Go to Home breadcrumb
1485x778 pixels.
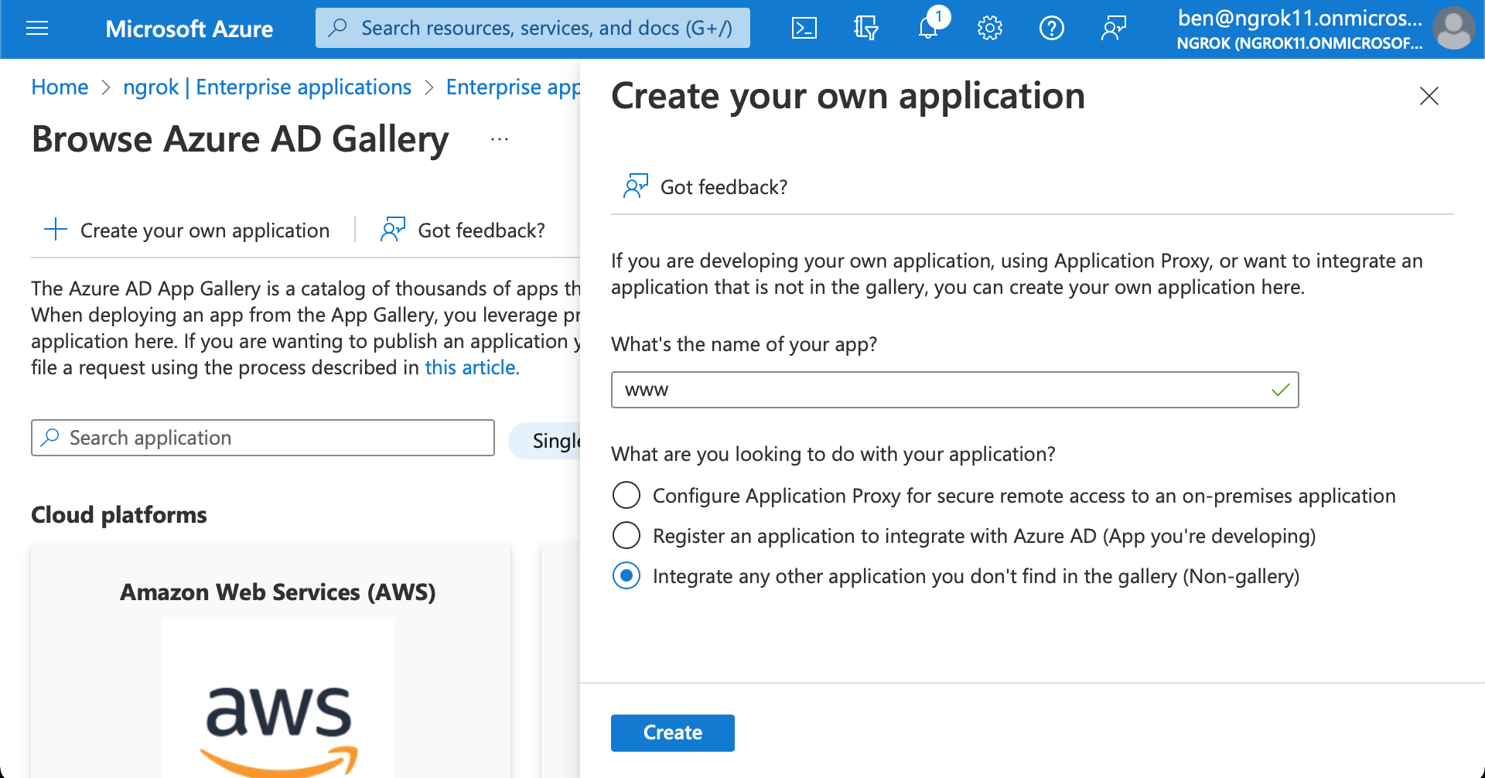60,87
